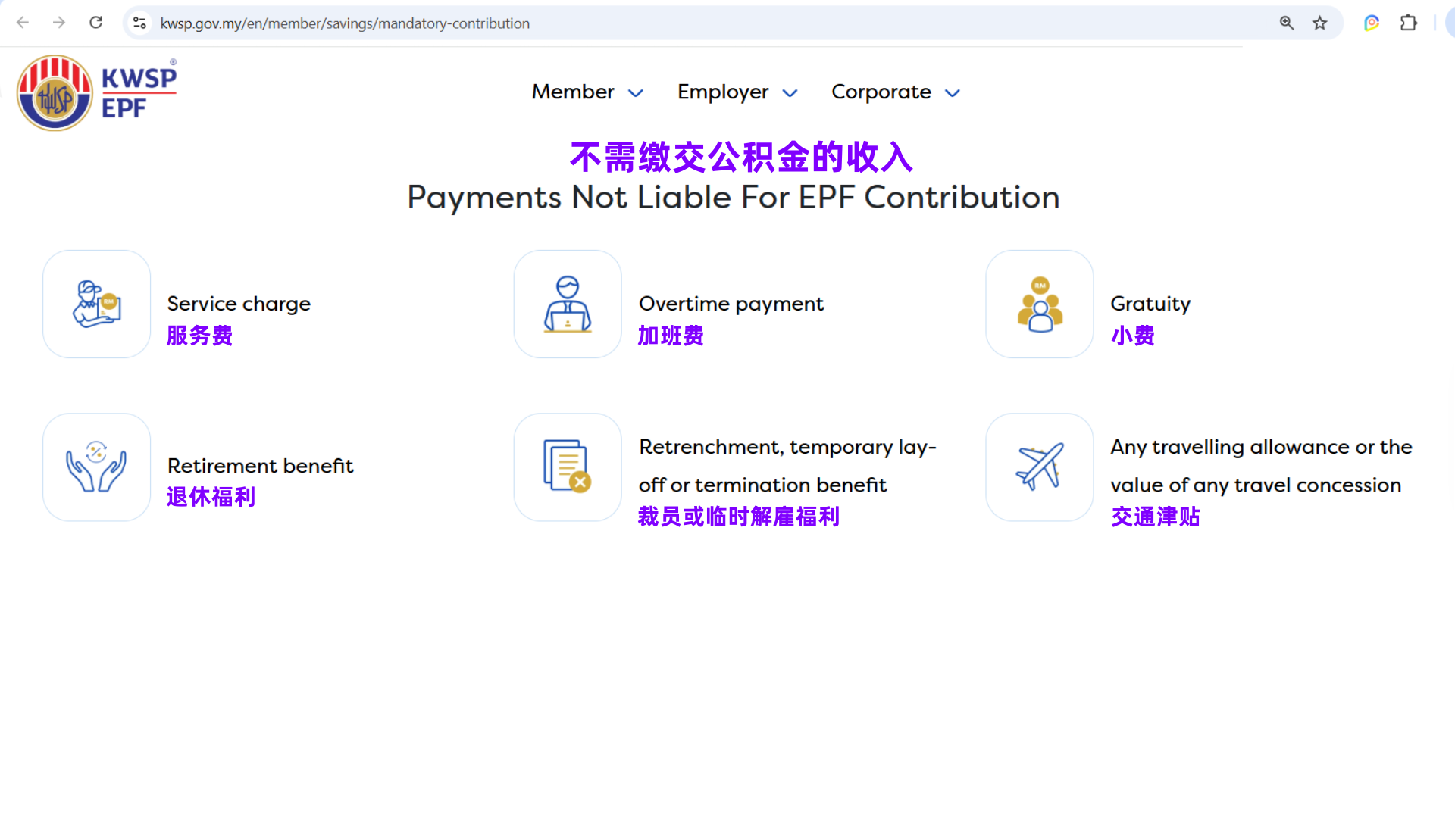Expand the Employer menu chevron
1455x818 pixels.
pyautogui.click(x=790, y=93)
